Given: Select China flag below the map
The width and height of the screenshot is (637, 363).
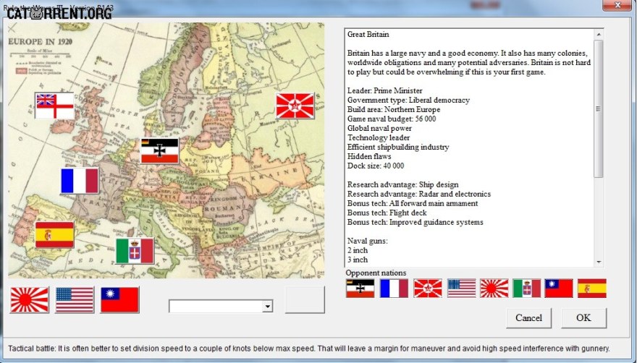Looking at the screenshot, I should pyautogui.click(x=120, y=299).
